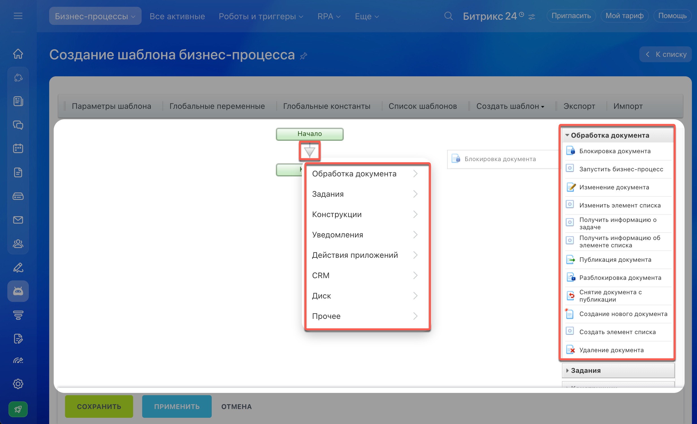
Task: Open the pen signature icon in sidebar
Action: (18, 267)
